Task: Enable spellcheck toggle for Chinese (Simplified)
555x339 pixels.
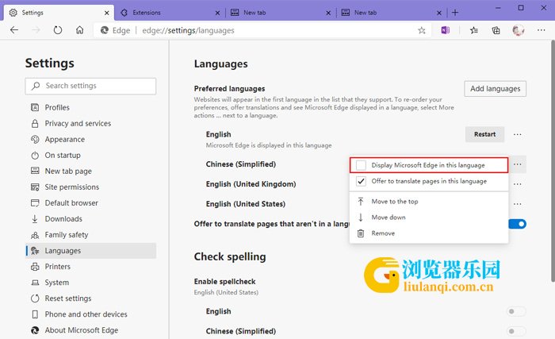Action: tap(516, 331)
